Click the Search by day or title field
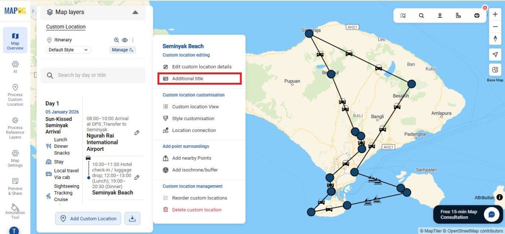The image size is (505, 234). [93, 75]
